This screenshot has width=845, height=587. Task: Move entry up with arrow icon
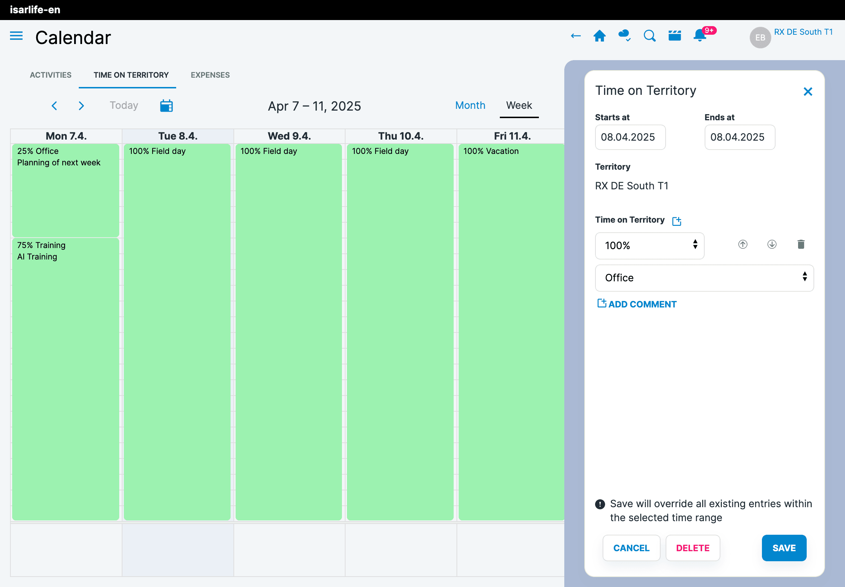743,244
